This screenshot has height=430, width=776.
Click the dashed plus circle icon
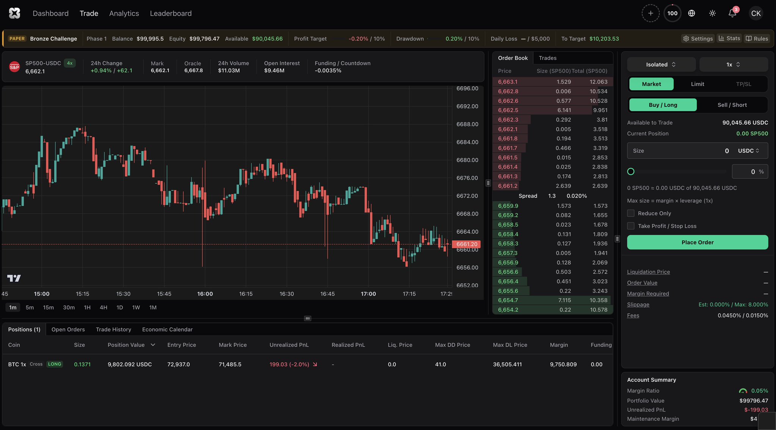point(651,13)
